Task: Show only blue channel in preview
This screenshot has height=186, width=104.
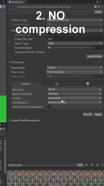Action: 97,165
